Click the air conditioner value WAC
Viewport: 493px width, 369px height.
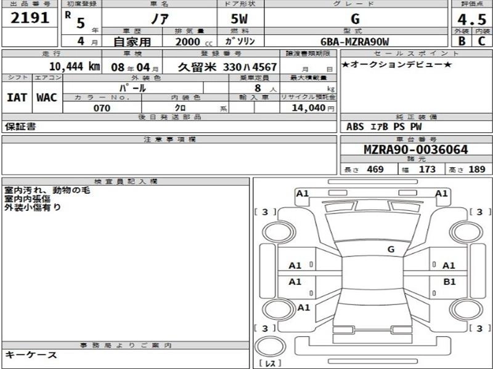point(47,98)
